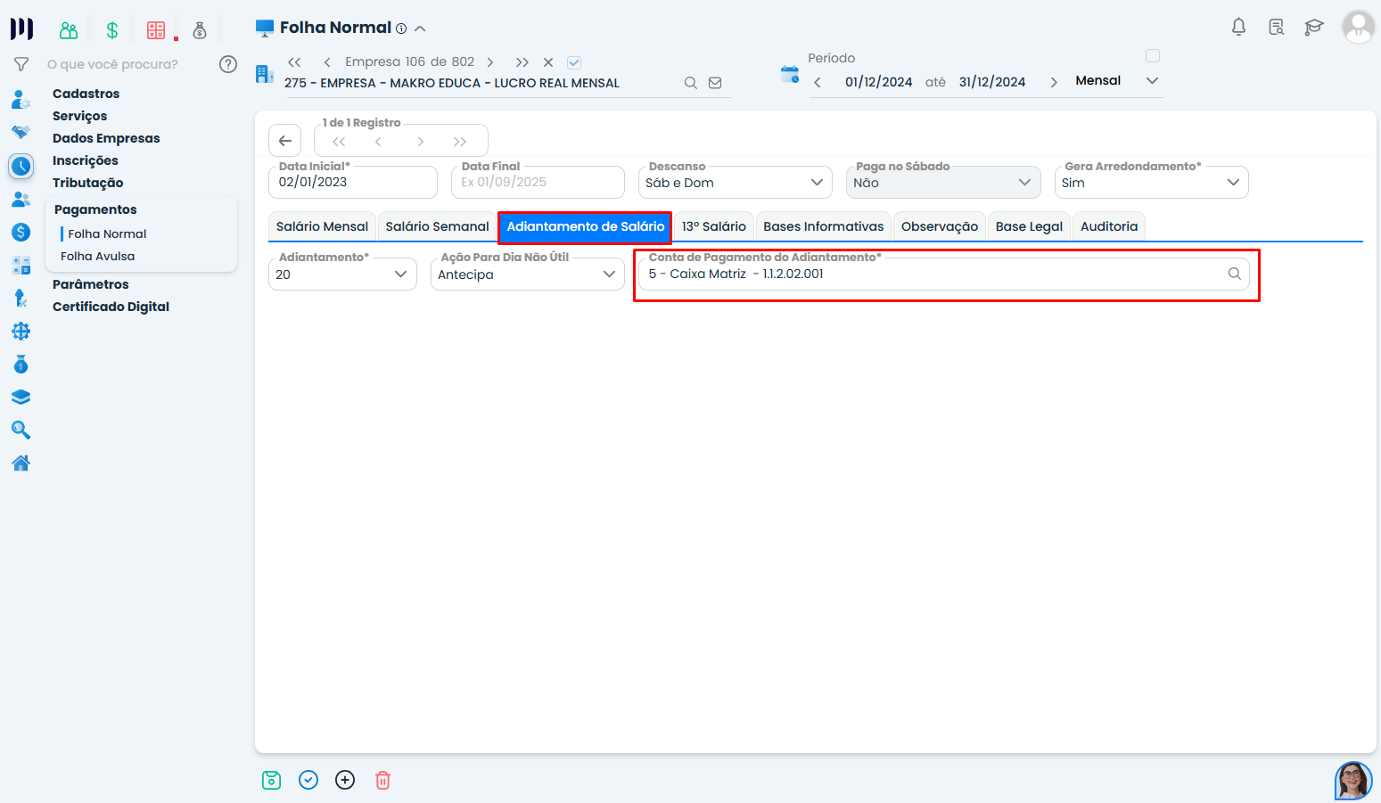
Task: Click the green save icon at bottom
Action: click(x=272, y=781)
